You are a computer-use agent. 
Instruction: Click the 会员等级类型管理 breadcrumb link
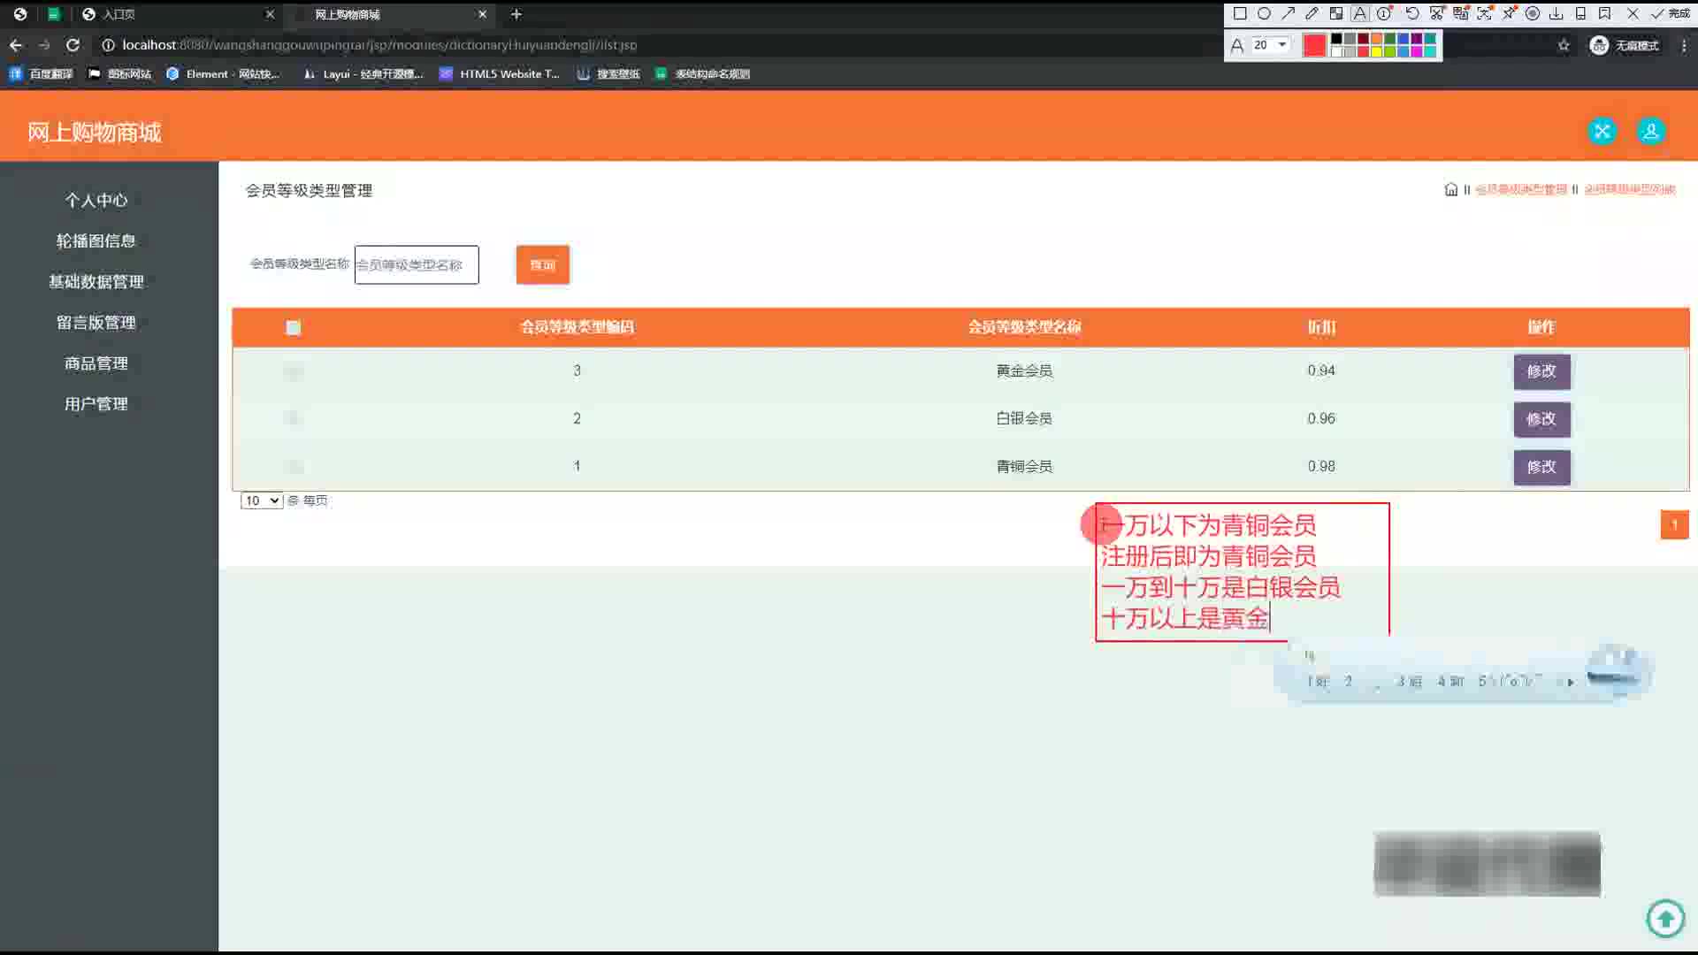(x=1521, y=189)
